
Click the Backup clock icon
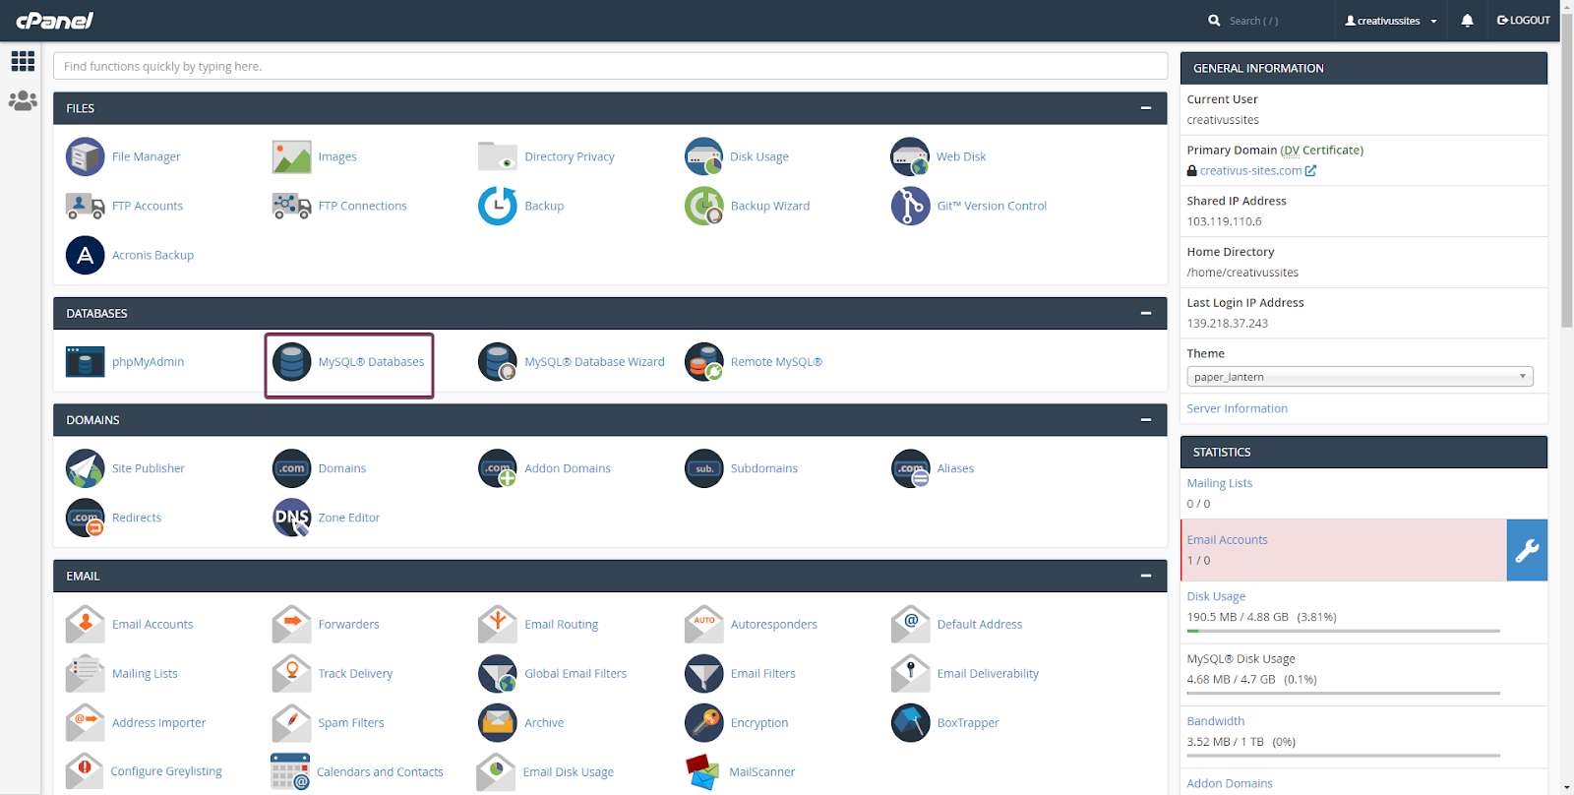coord(498,206)
